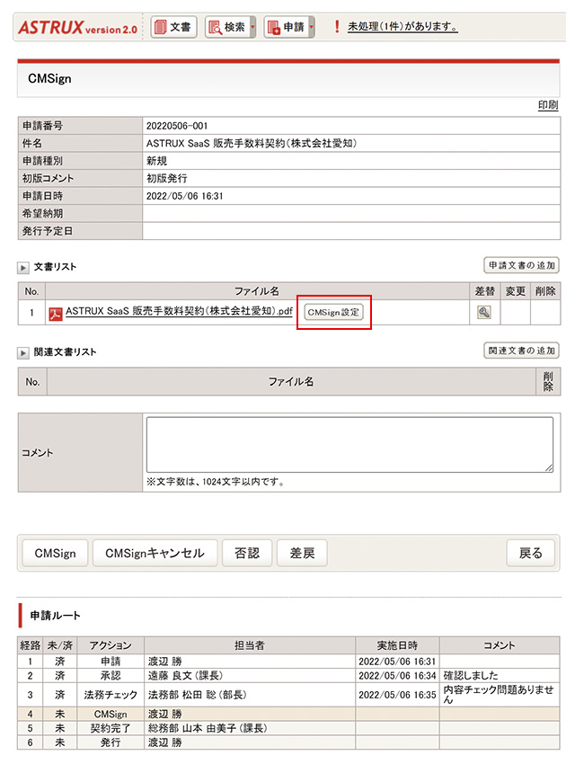Click the 希望納期 label
Image resolution: width=575 pixels, height=764 pixels.
point(43,214)
